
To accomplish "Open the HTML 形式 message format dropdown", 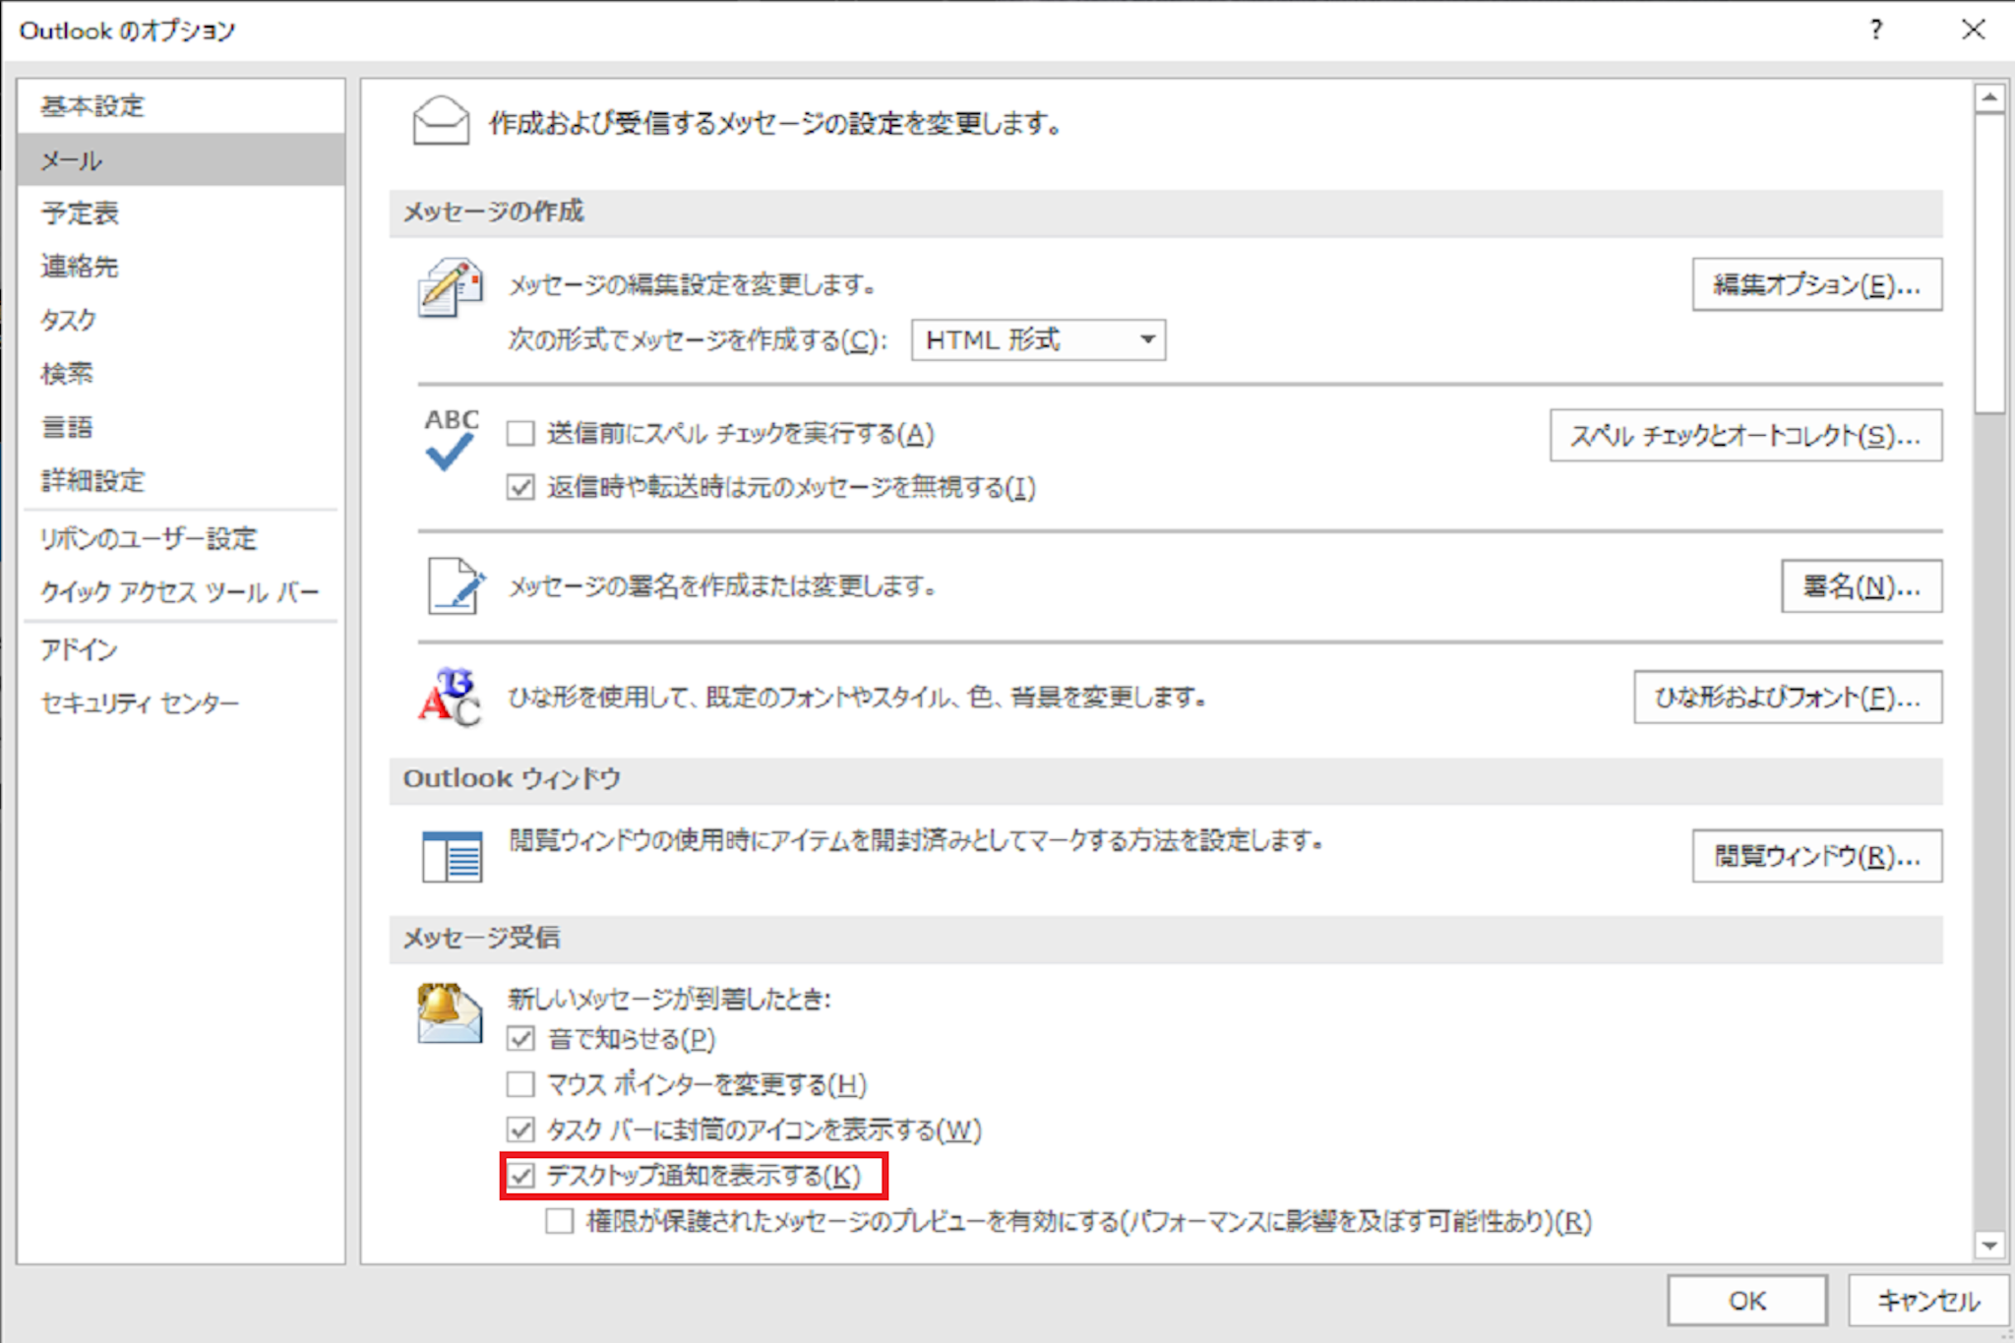I will (x=1038, y=340).
